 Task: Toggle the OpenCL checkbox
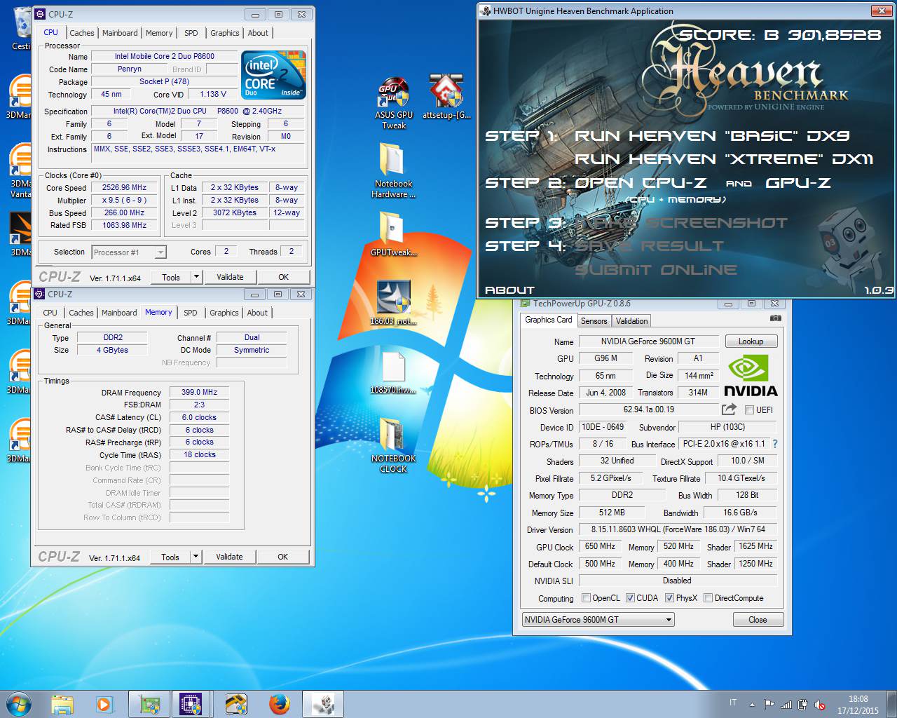pyautogui.click(x=587, y=598)
